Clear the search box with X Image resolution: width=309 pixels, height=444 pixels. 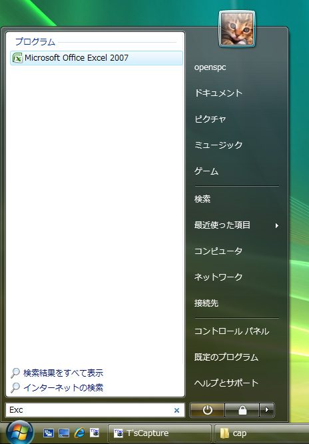click(x=177, y=410)
